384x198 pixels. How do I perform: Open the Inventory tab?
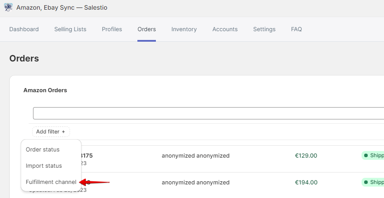click(x=184, y=29)
